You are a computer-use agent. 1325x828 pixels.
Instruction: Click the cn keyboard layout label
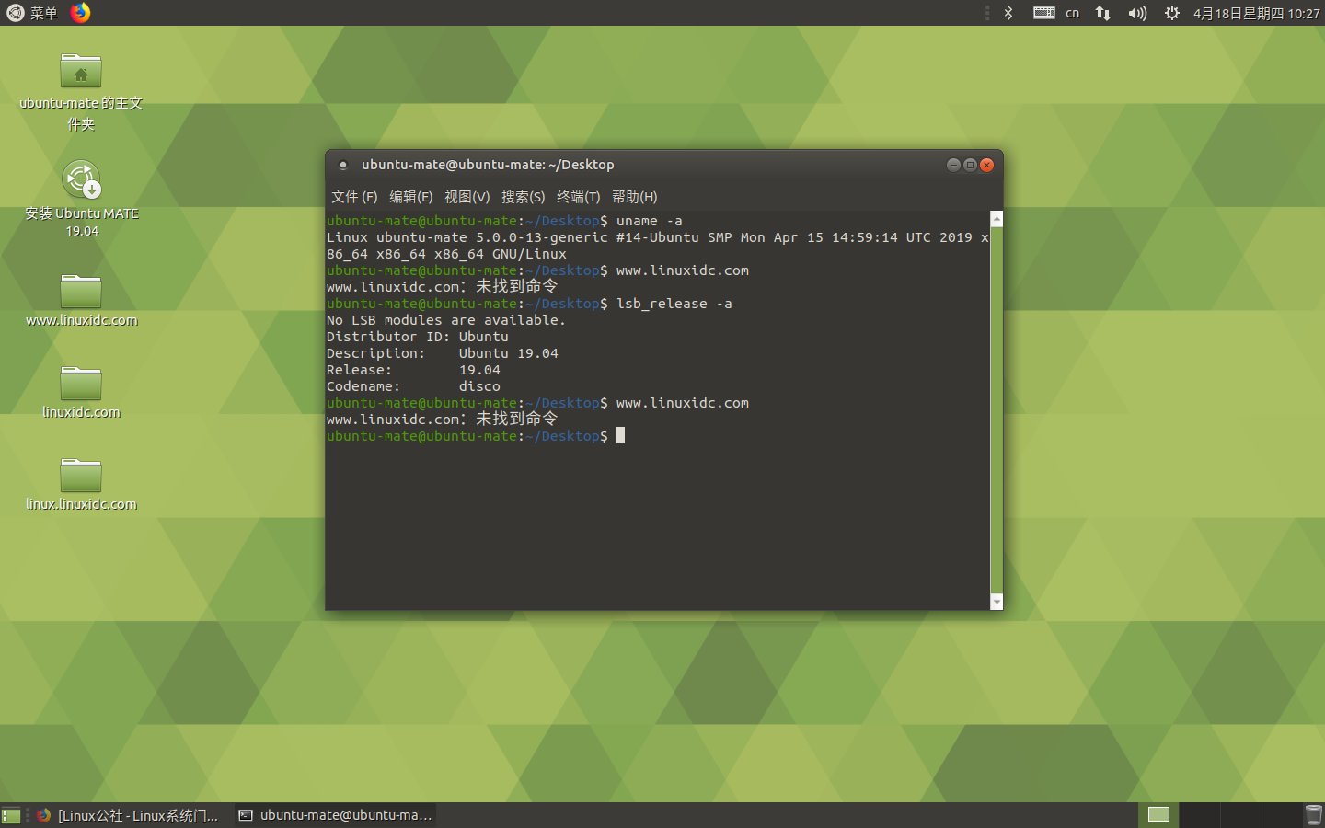click(x=1073, y=13)
